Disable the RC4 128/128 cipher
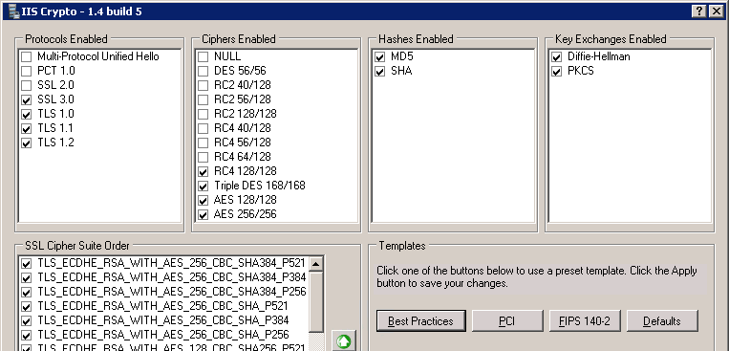The image size is (729, 351). (x=204, y=172)
